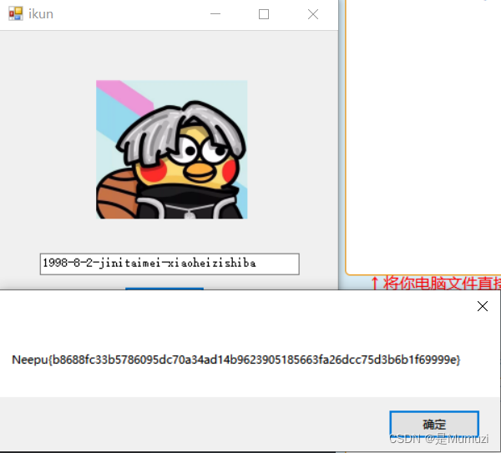Close the ikun window

click(313, 14)
